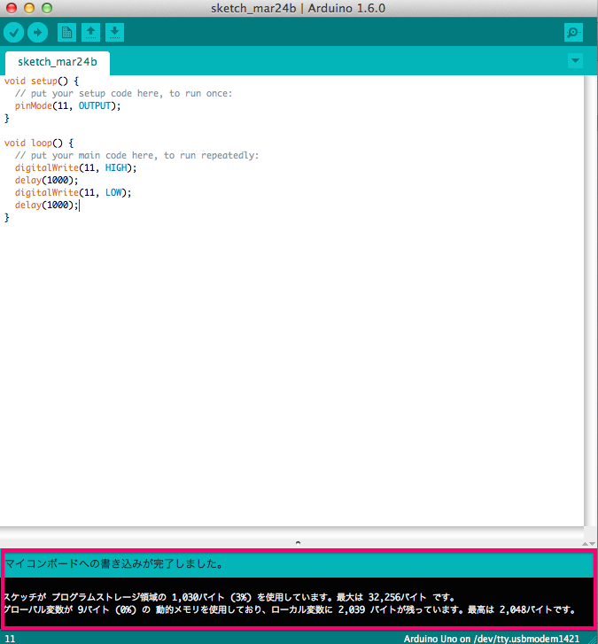Click the digitalWrite(11, HIGH); line

point(75,167)
